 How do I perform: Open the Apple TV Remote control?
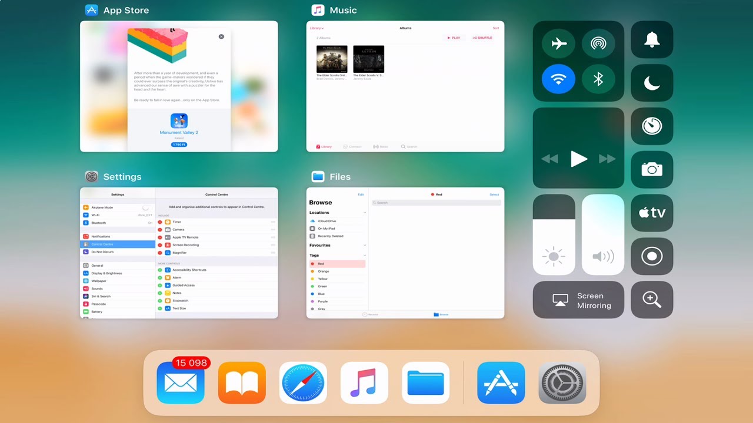coord(652,213)
